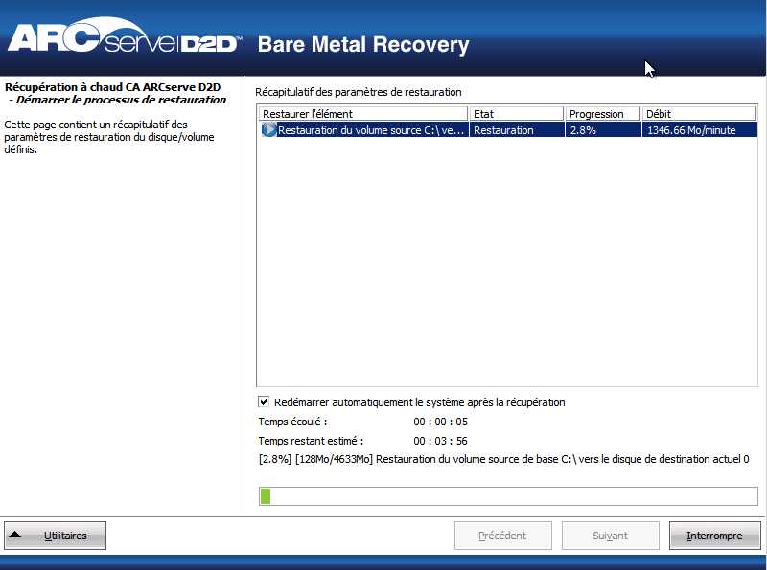Click the restore volume icon in the list row
Screen dimensions: 767x570
tap(268, 129)
